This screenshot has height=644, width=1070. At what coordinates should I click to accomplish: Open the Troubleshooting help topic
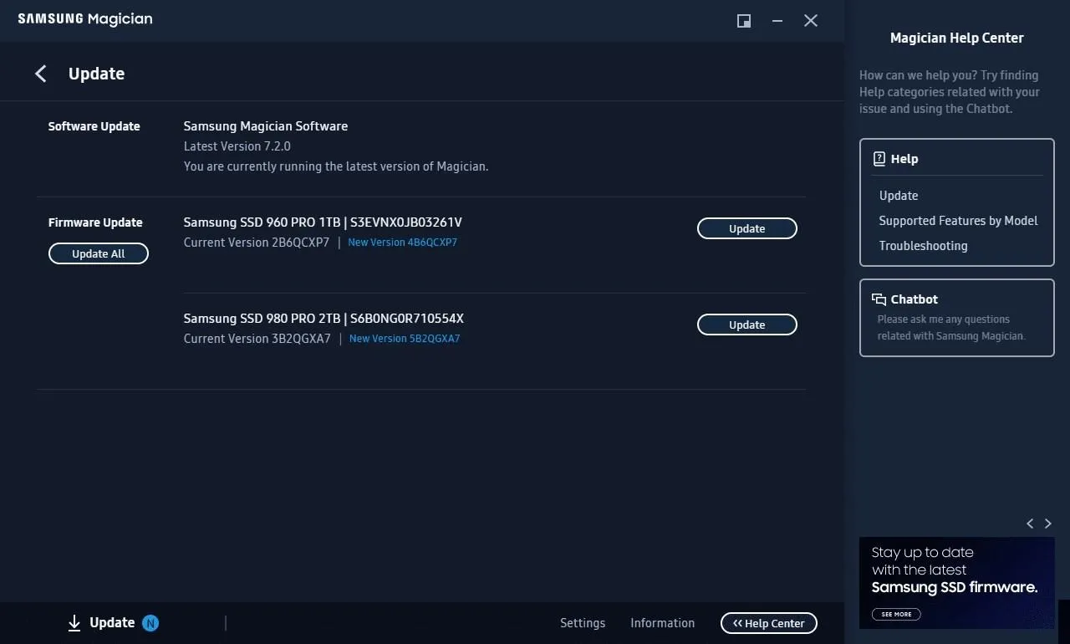923,246
